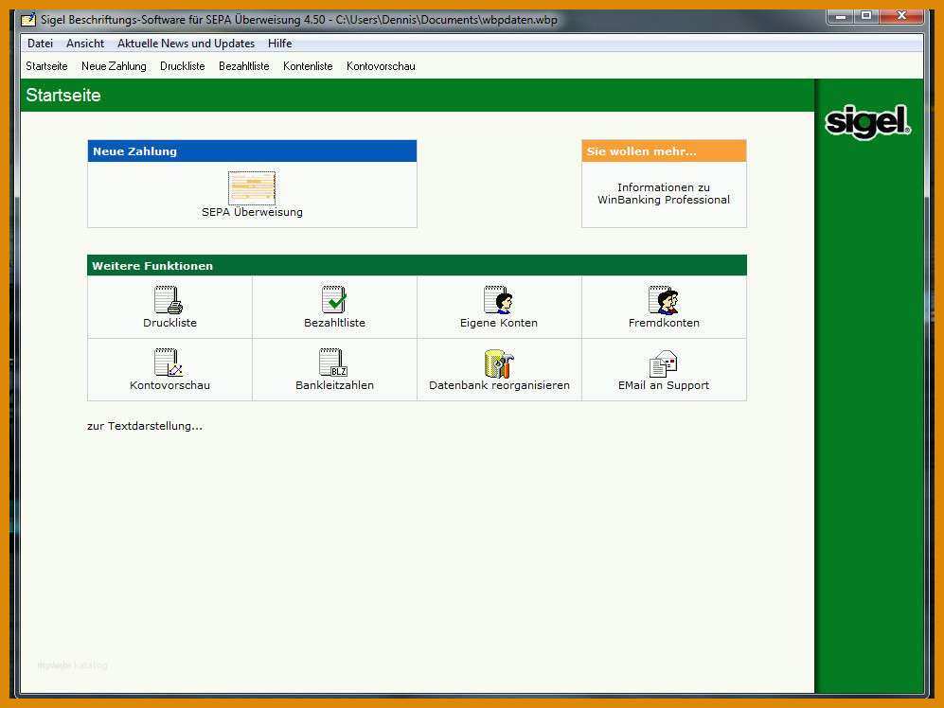This screenshot has width=944, height=708.
Task: Maximize the Sigel window
Action: (x=866, y=16)
